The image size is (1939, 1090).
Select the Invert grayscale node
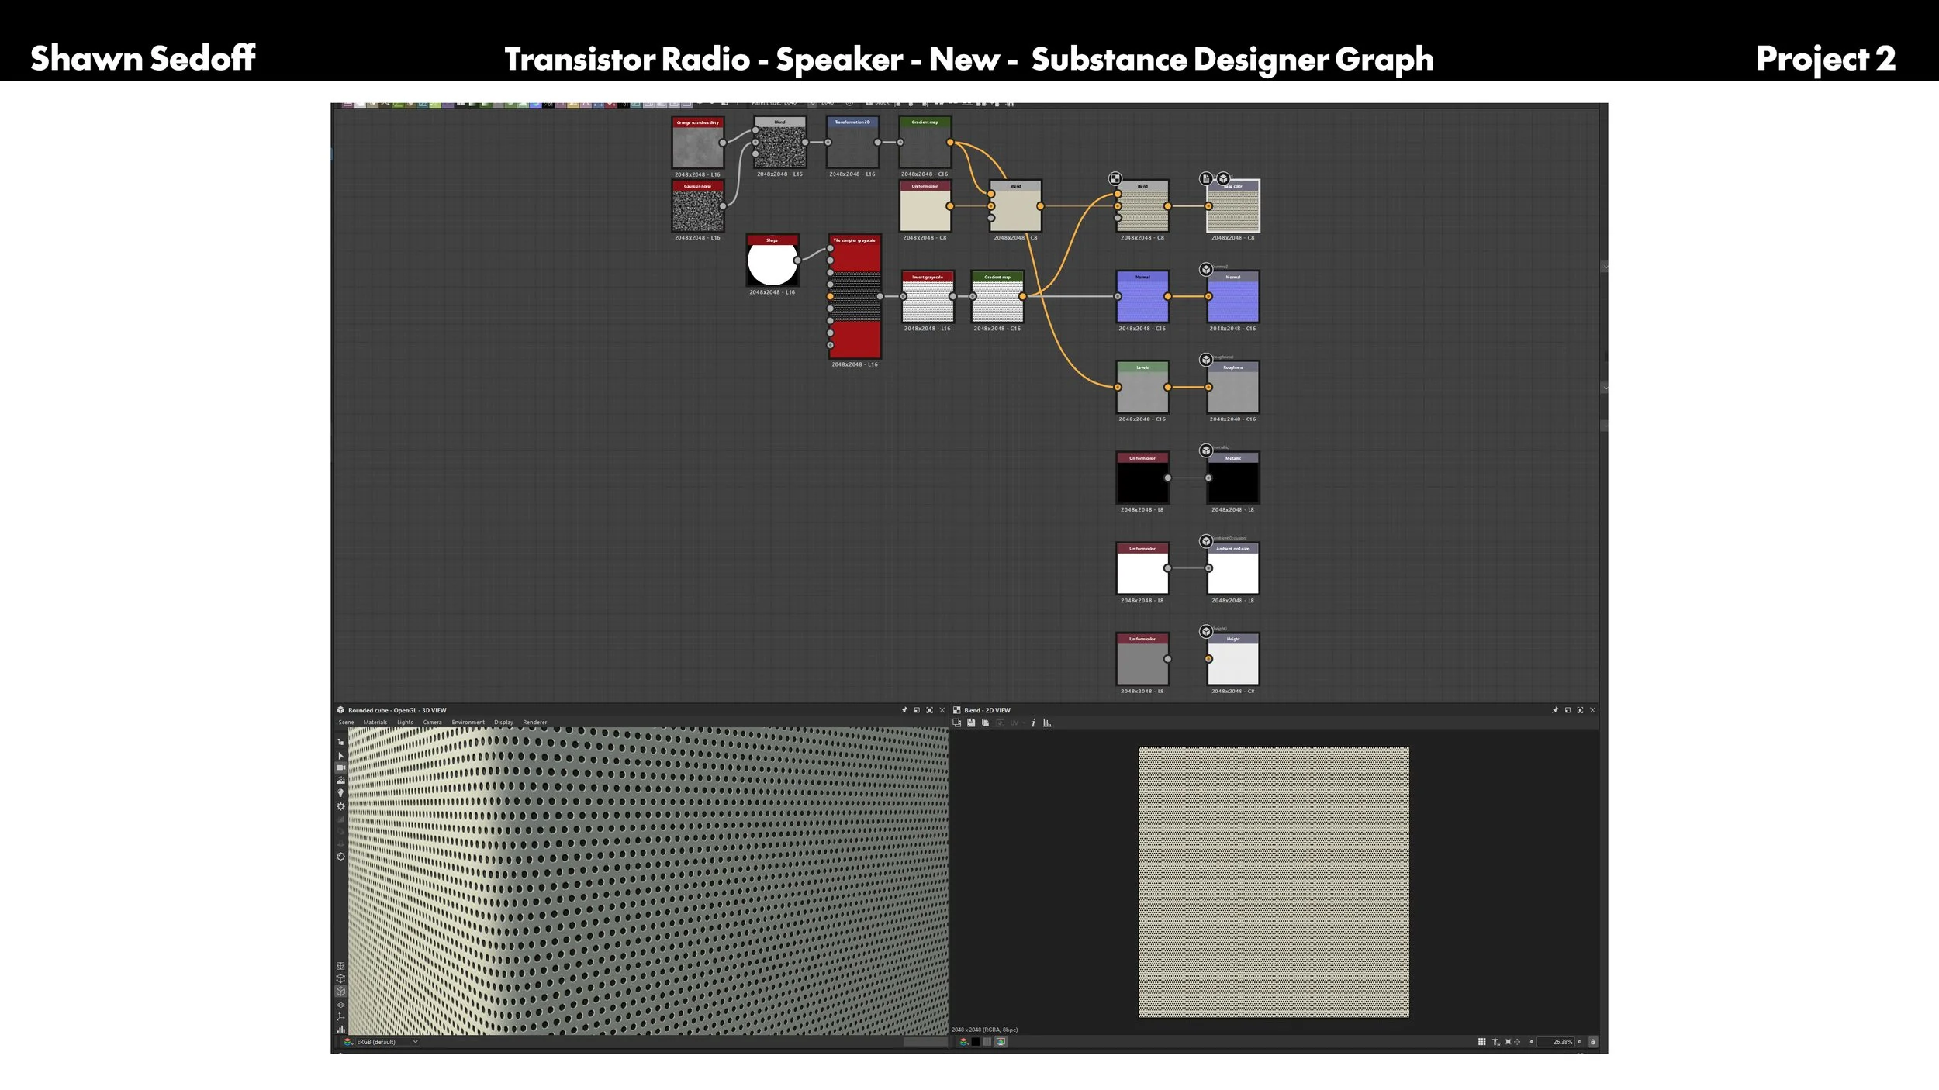[x=928, y=297]
